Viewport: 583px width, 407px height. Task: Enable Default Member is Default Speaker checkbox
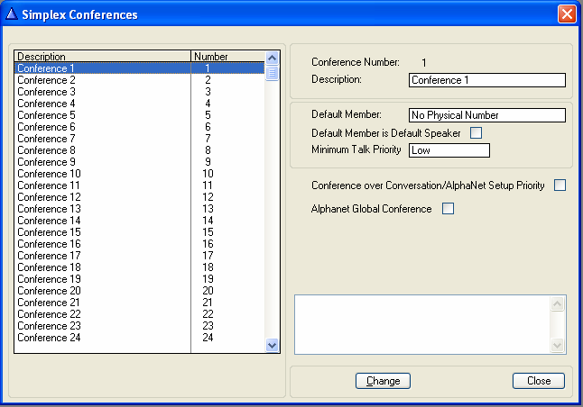(477, 133)
